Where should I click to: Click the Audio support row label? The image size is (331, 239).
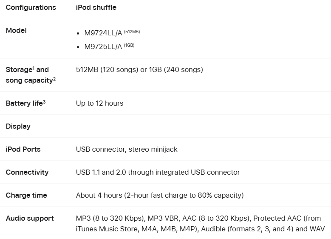[30, 218]
